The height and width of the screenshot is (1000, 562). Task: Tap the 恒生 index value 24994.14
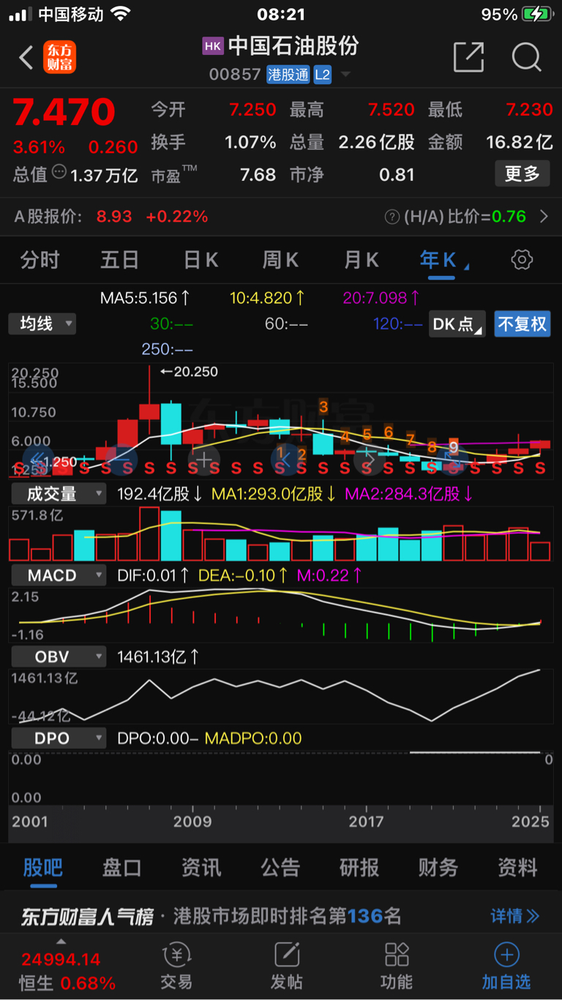coord(61,959)
